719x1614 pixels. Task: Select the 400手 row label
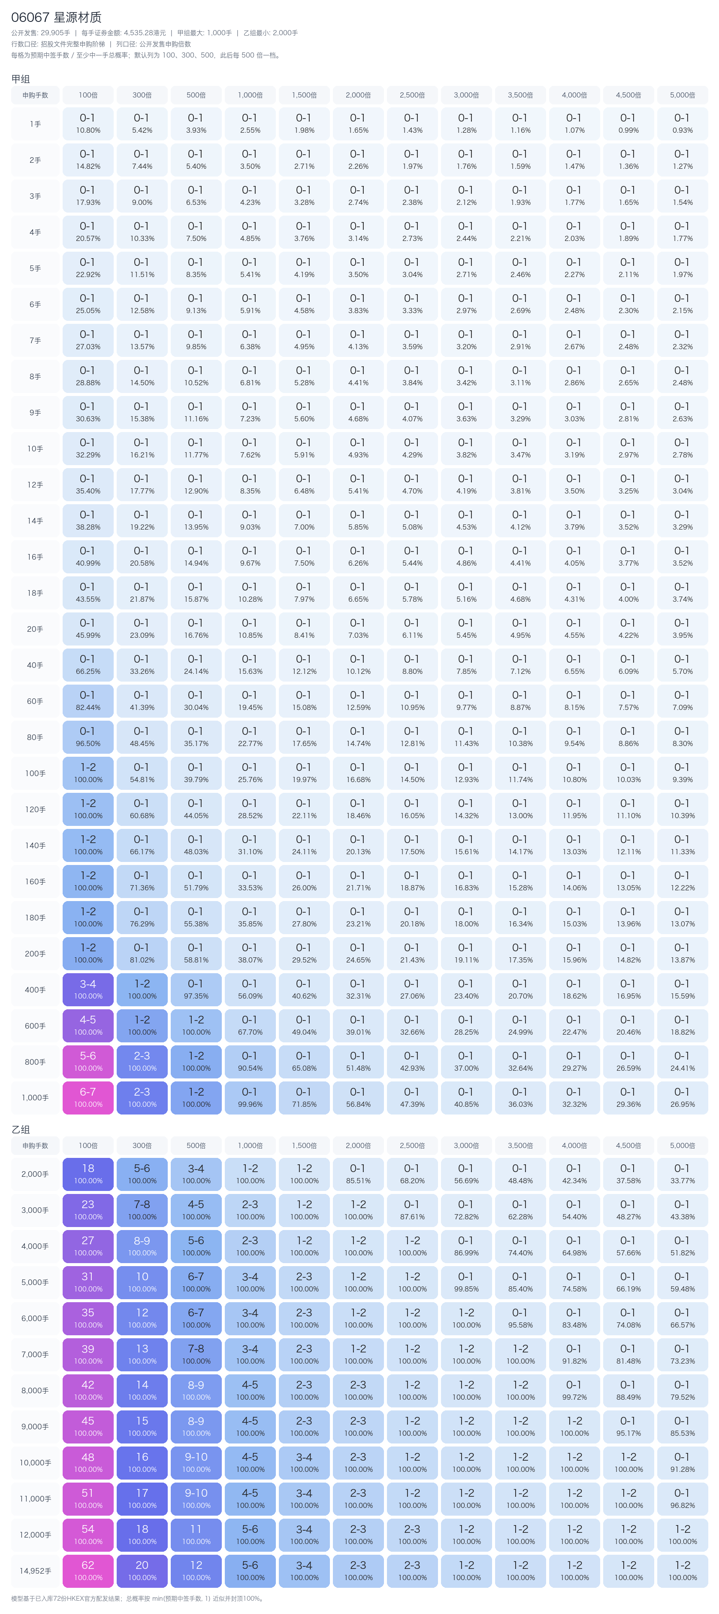(35, 990)
